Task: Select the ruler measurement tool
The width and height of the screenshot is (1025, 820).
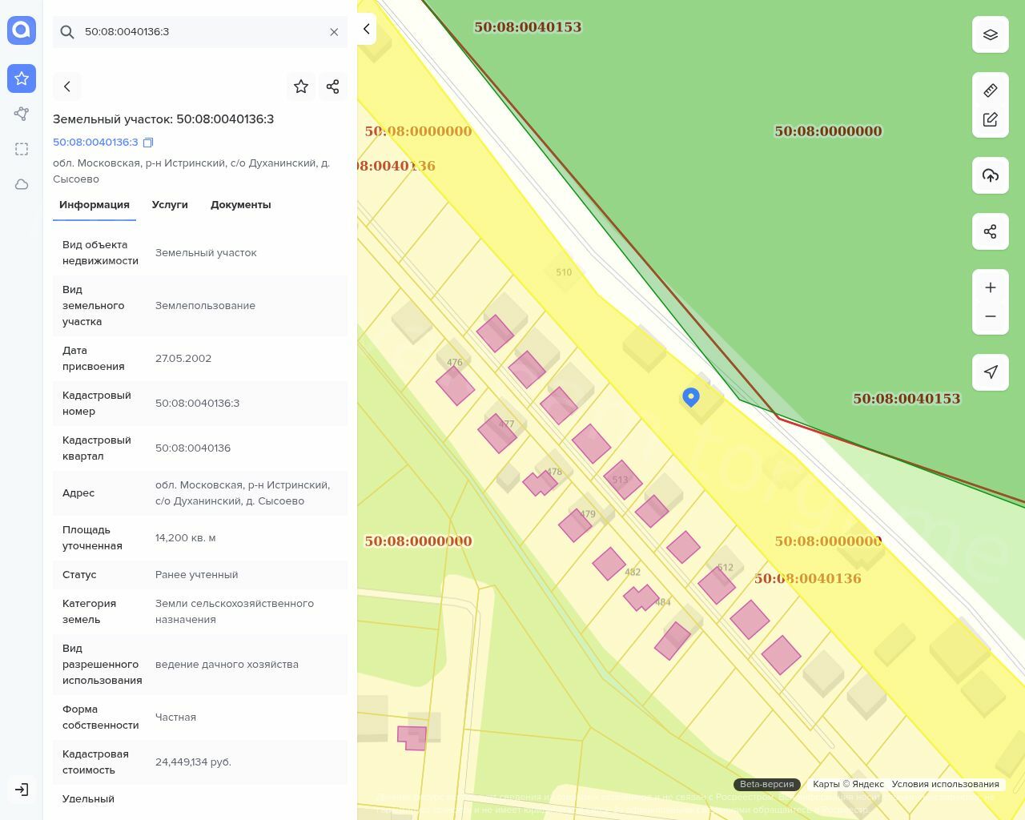Action: tap(990, 90)
